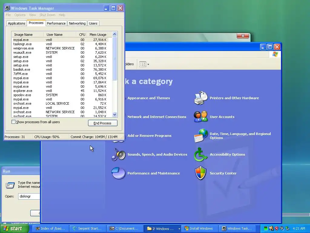Switch to the Users tab

pyautogui.click(x=93, y=23)
